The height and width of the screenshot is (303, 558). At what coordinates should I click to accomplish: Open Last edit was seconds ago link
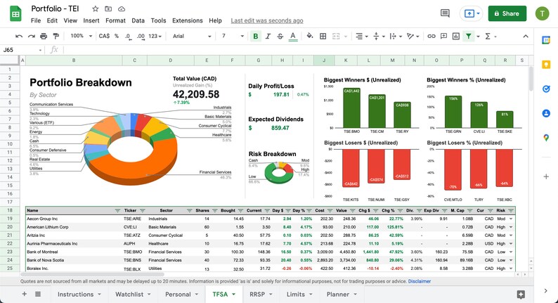[267, 20]
